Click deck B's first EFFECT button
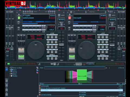 tap(99, 58)
